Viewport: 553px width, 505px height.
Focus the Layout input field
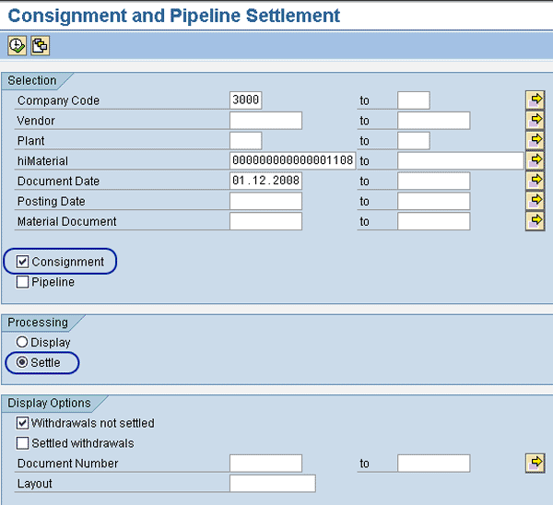(272, 484)
